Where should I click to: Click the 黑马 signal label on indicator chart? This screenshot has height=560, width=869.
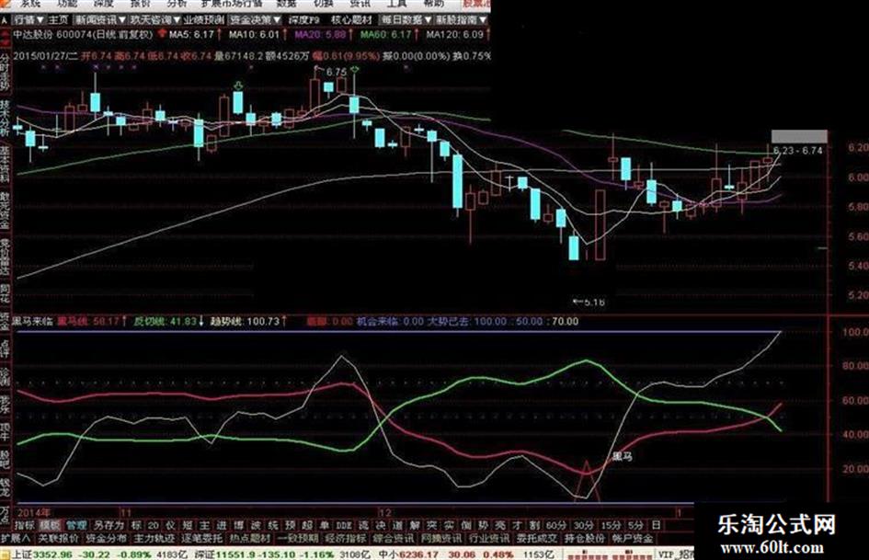[622, 456]
